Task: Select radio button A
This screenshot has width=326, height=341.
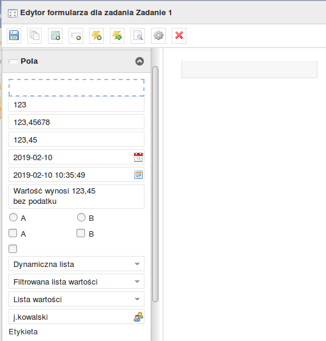Action: (x=13, y=217)
